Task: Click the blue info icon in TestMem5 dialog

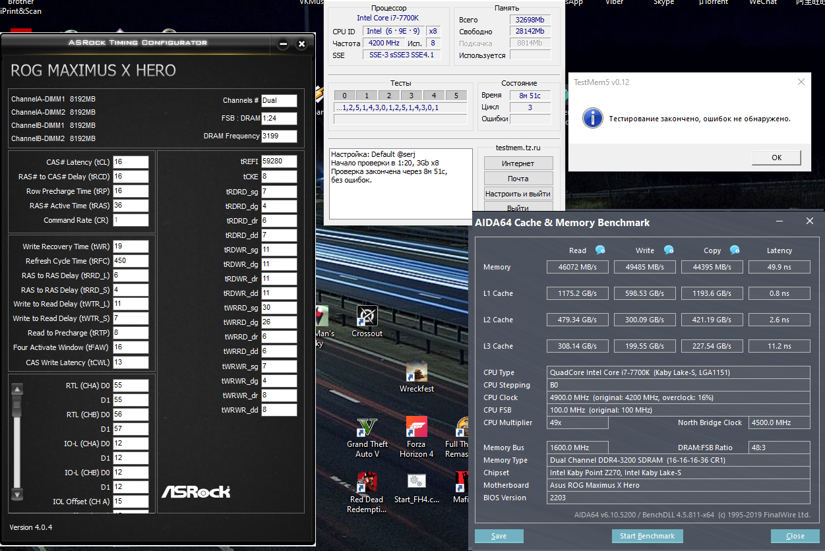Action: pos(593,119)
